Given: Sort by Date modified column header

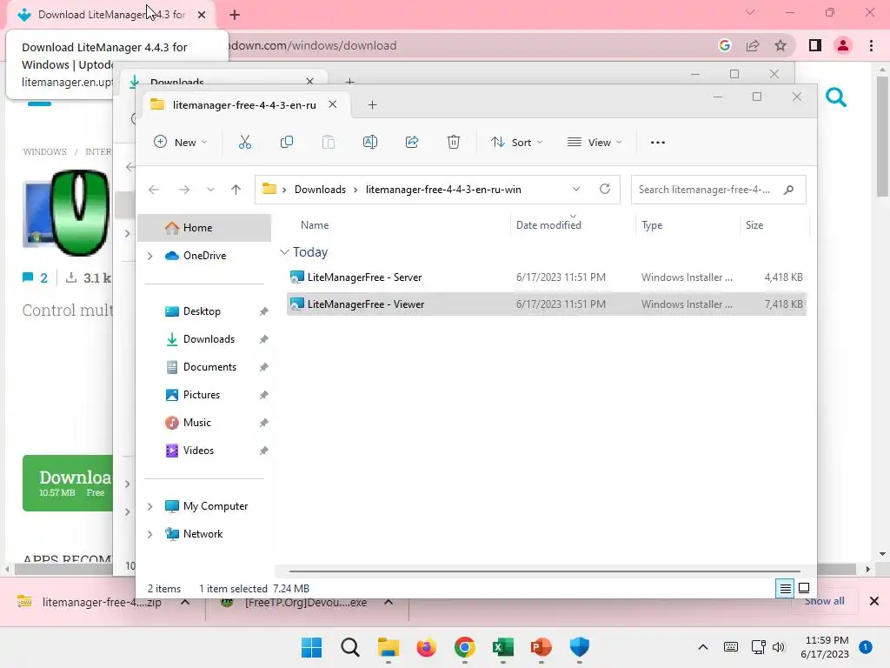Looking at the screenshot, I should [573, 225].
